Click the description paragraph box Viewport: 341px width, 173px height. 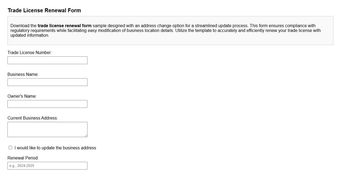tap(170, 30)
